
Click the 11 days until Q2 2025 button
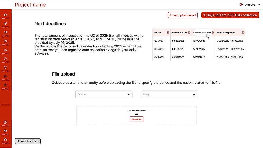pos(230,15)
